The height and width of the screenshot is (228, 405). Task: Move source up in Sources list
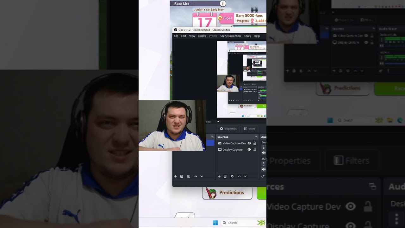click(x=239, y=176)
